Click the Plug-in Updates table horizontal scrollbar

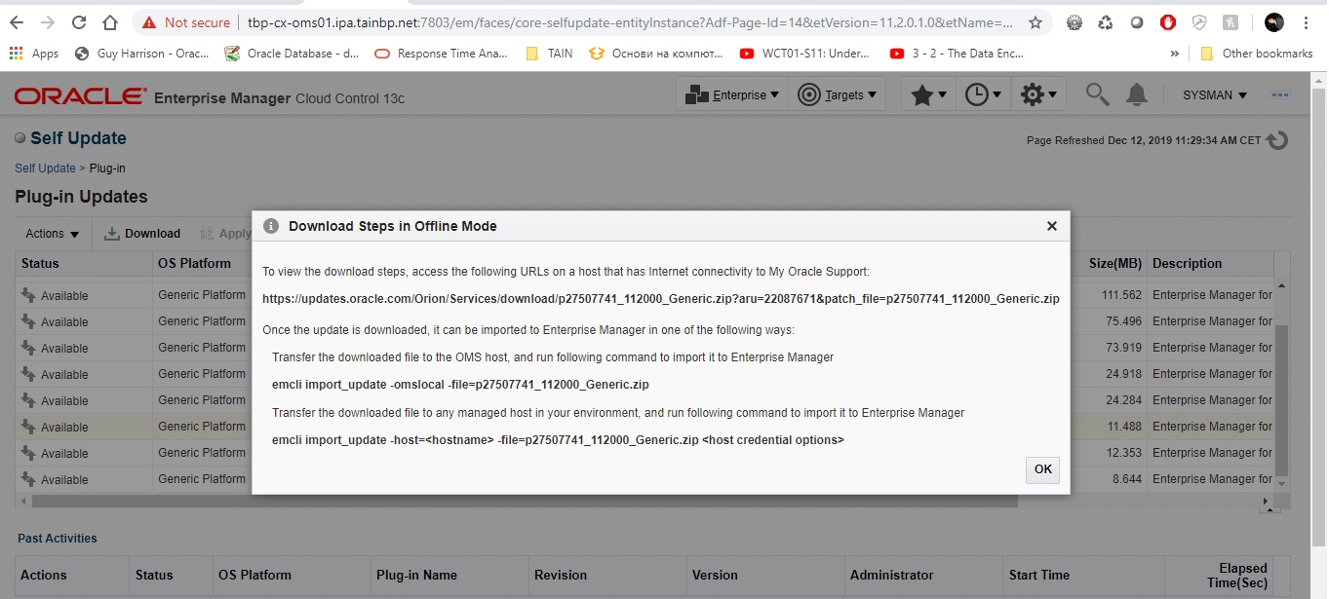pyautogui.click(x=525, y=502)
